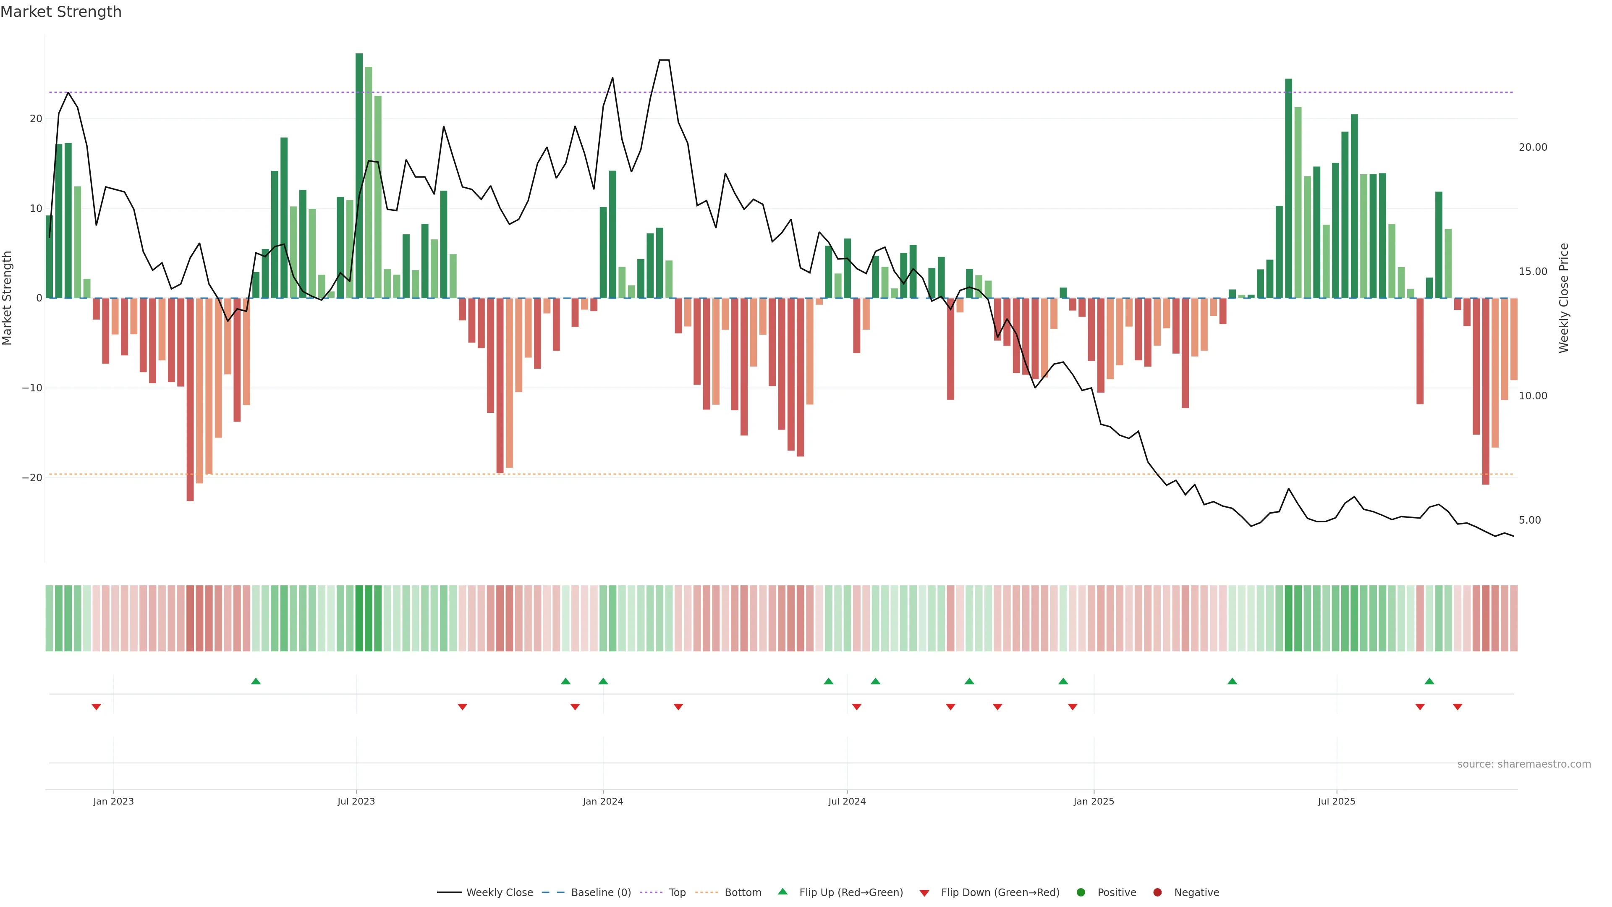Screen dimensions: 1612x907
Task: Click the first green flip-up marker of 2023
Action: [255, 681]
